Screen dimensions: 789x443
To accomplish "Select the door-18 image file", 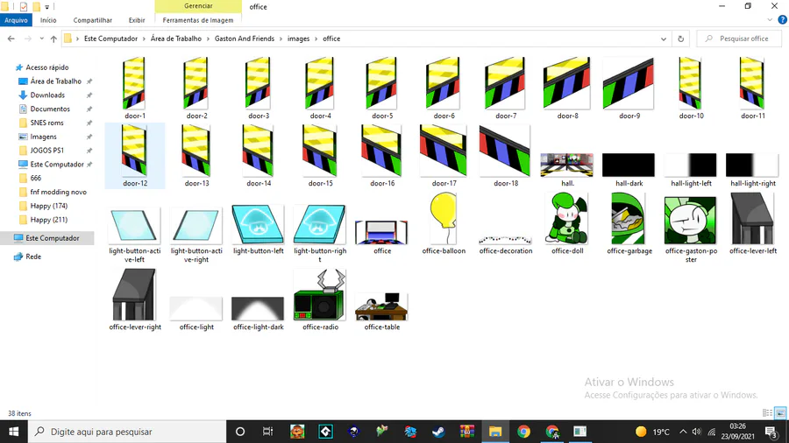I will click(x=505, y=155).
